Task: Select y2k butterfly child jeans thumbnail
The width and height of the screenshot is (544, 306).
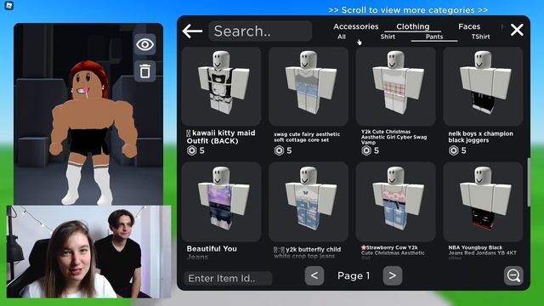Action: click(309, 201)
